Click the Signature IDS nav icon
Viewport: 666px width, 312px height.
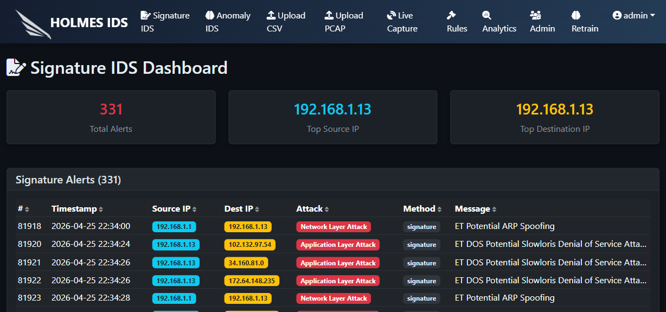(145, 16)
